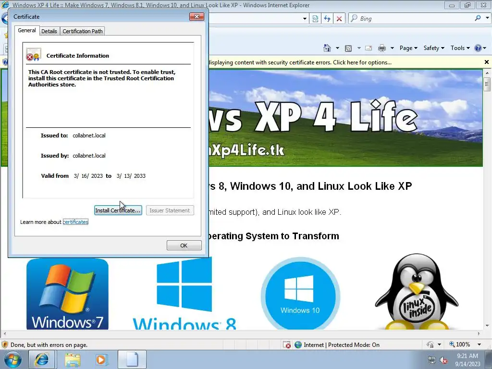Choose the Windows 10 circle logo
The height and width of the screenshot is (369, 492).
point(300,294)
